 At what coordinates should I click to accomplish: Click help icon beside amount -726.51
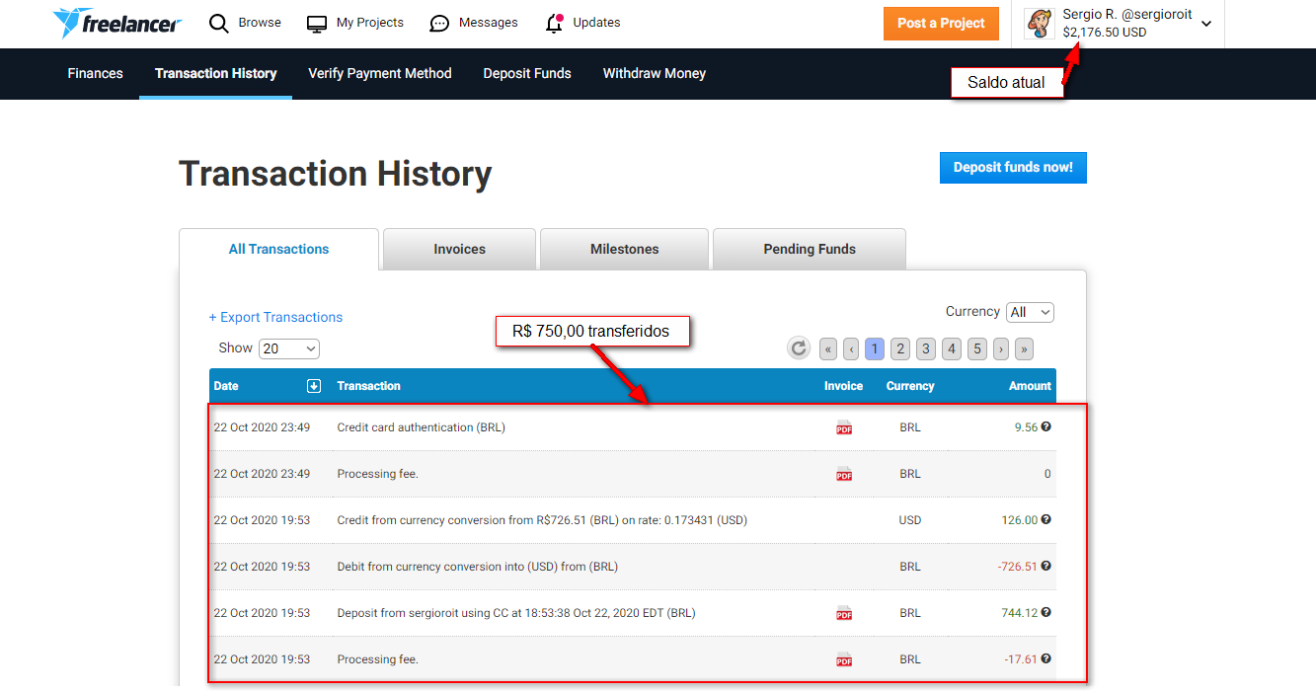(1046, 566)
